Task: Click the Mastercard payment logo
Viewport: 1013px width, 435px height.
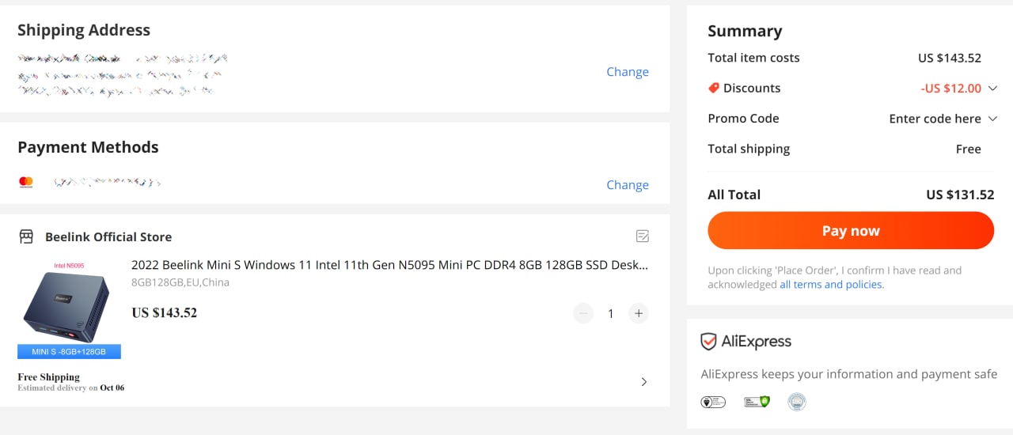Action: point(26,183)
